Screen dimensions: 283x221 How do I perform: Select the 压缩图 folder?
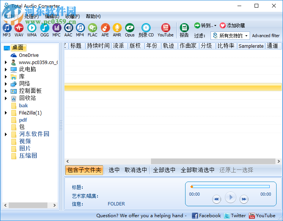point(28,156)
